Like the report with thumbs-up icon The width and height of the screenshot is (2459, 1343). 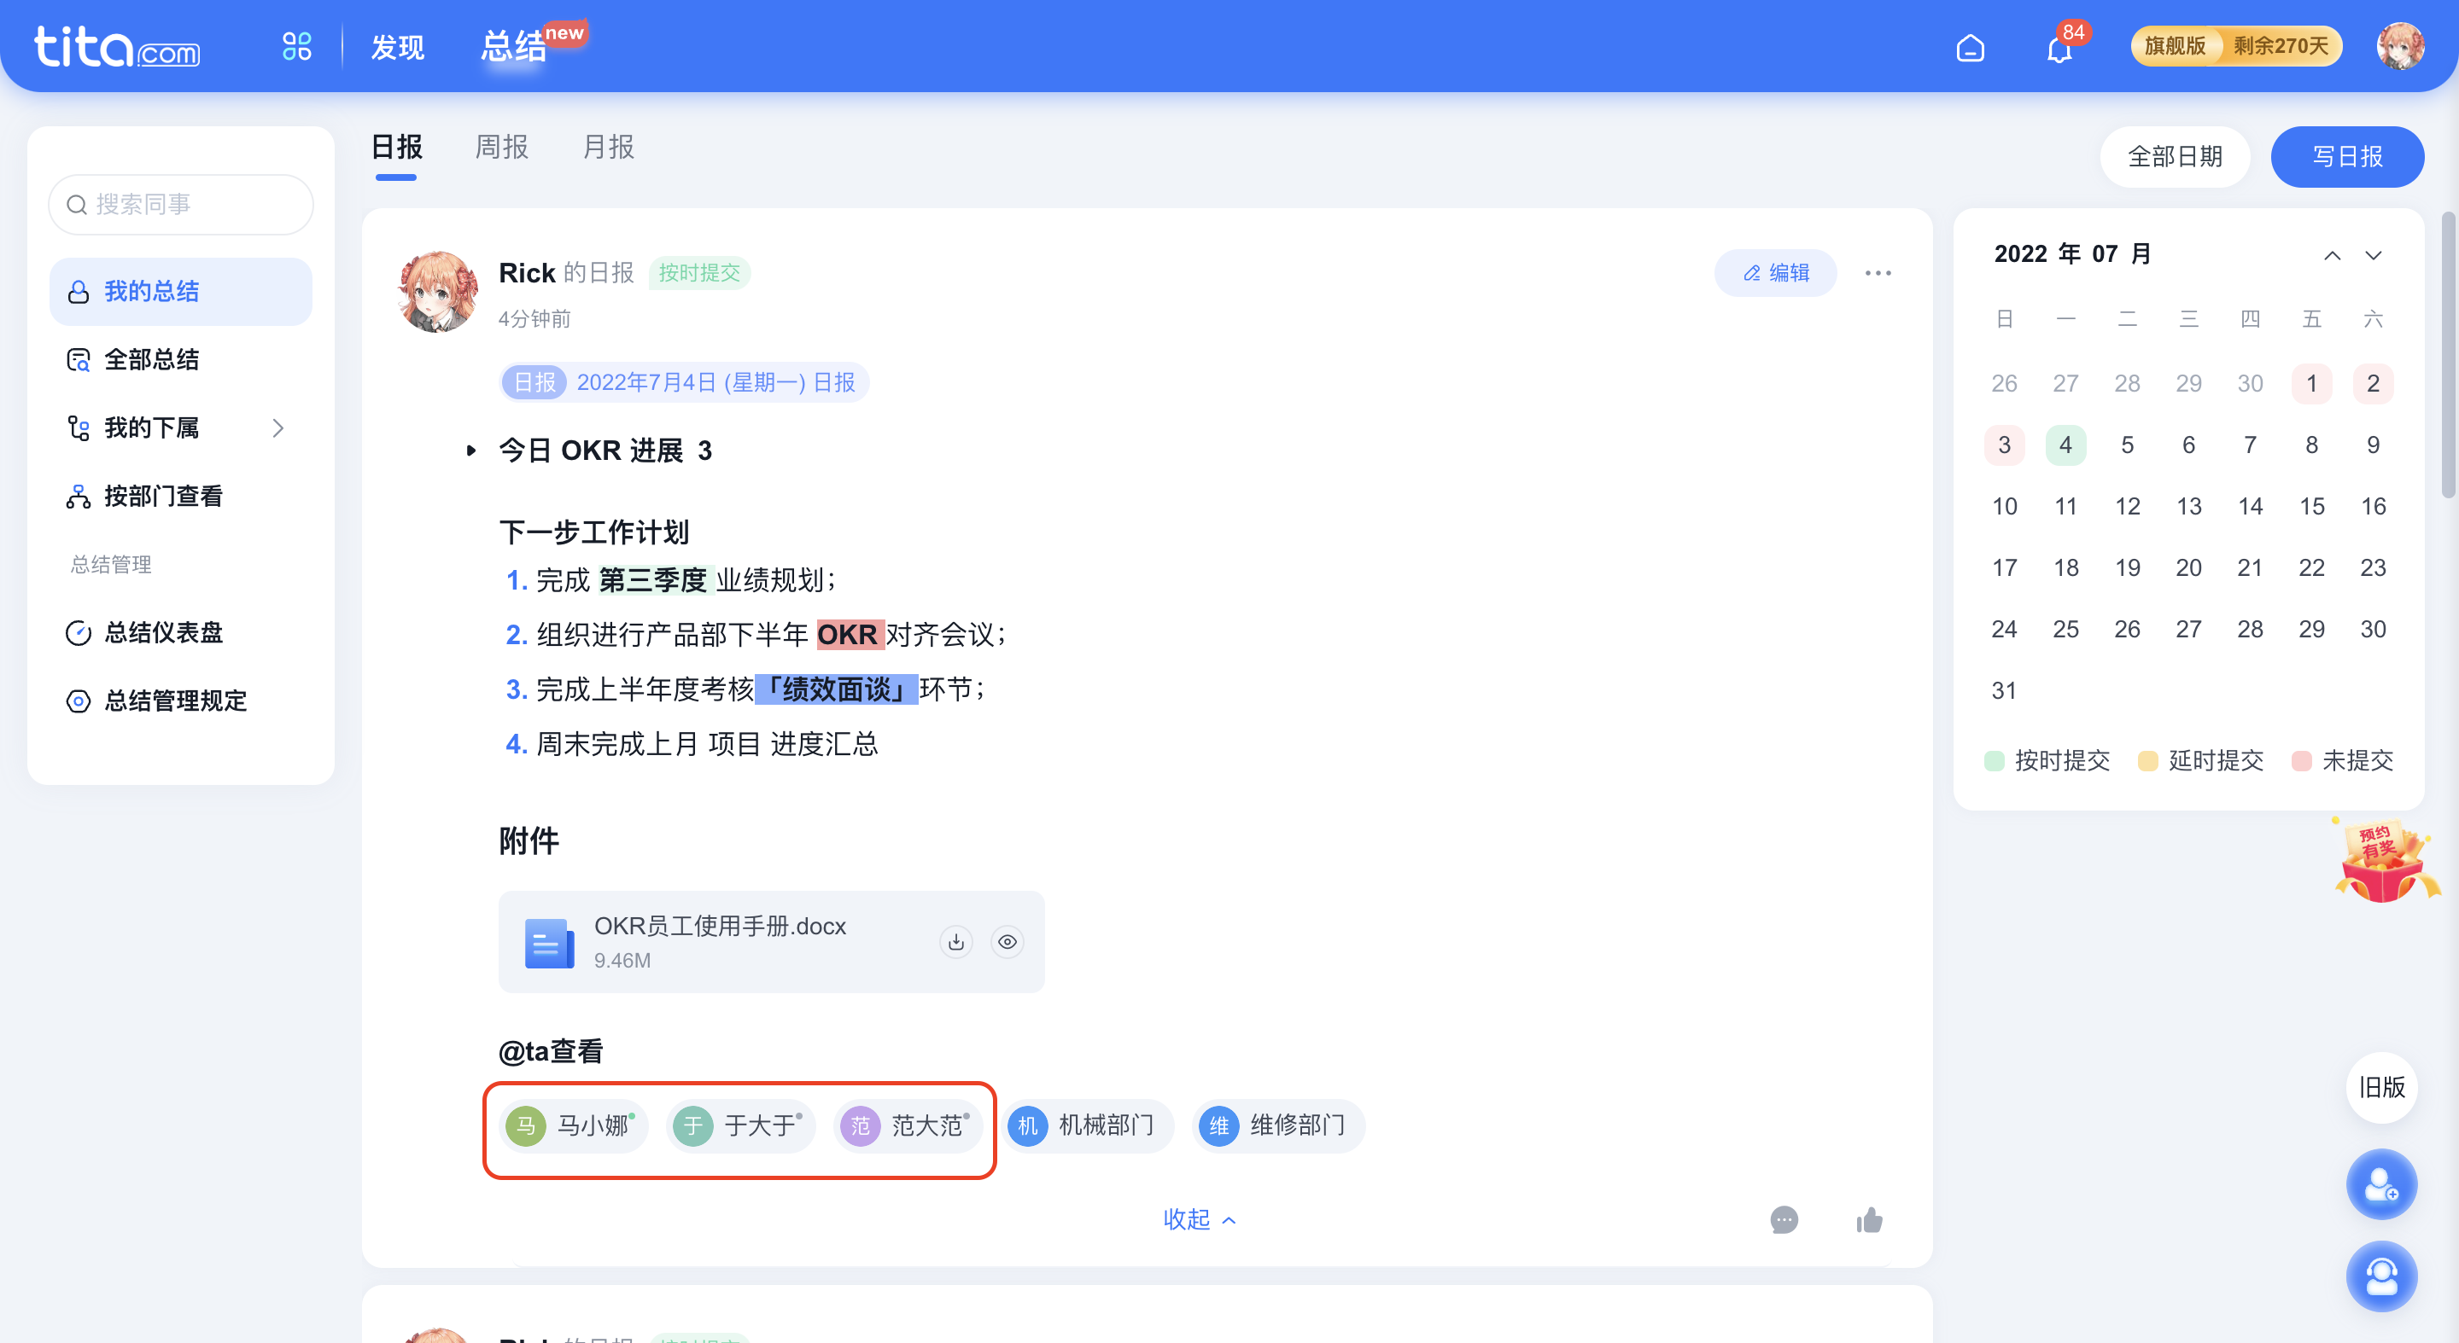1869,1220
